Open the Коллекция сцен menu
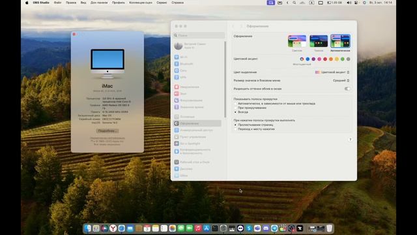The image size is (417, 235). click(x=141, y=3)
